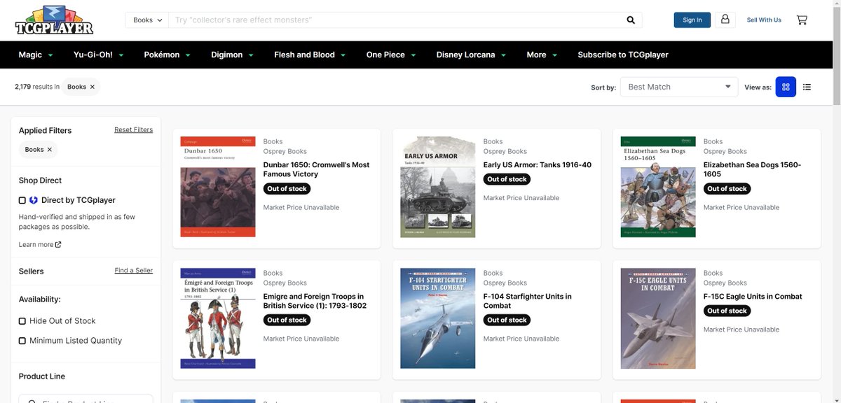
Task: Open Early US Armor: Tanks 1916-40 title
Action: click(538, 165)
